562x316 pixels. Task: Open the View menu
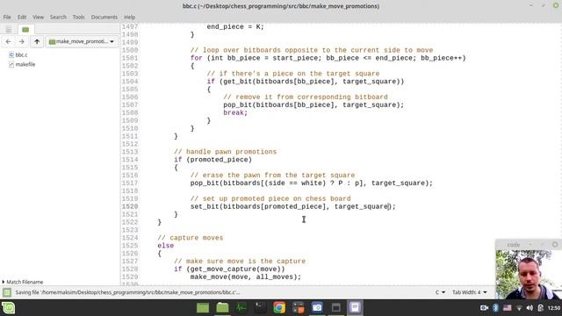click(38, 18)
